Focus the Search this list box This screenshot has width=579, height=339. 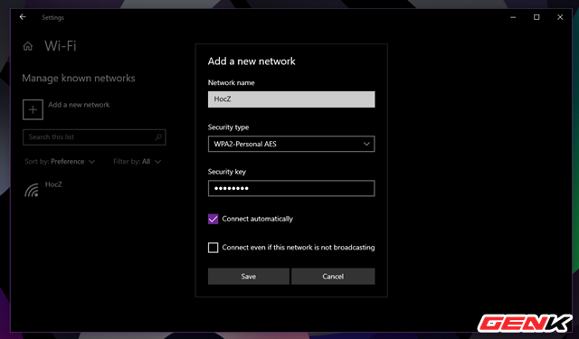point(94,137)
